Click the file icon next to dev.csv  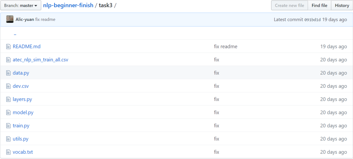tap(8, 86)
